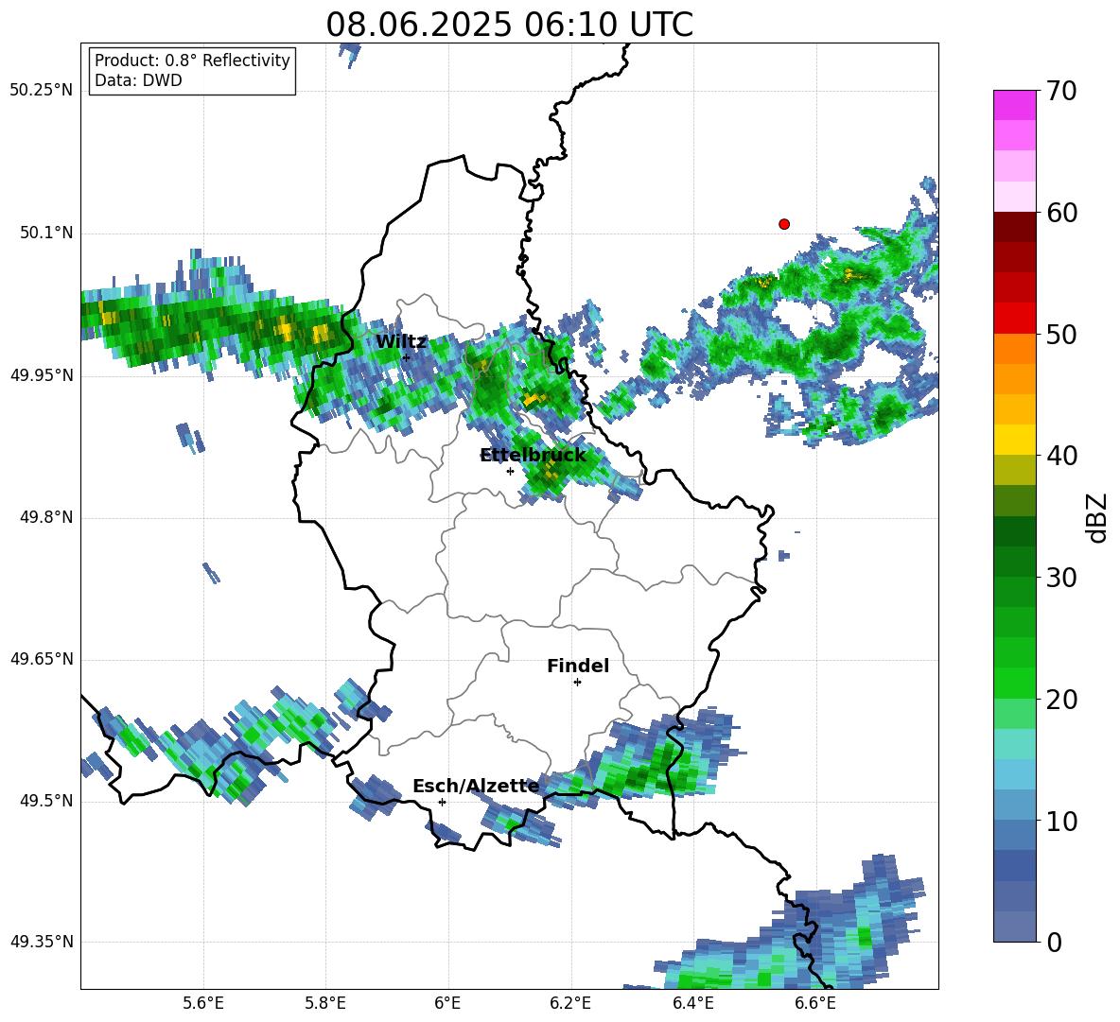Click the 6°E longitude label

coord(447,1003)
